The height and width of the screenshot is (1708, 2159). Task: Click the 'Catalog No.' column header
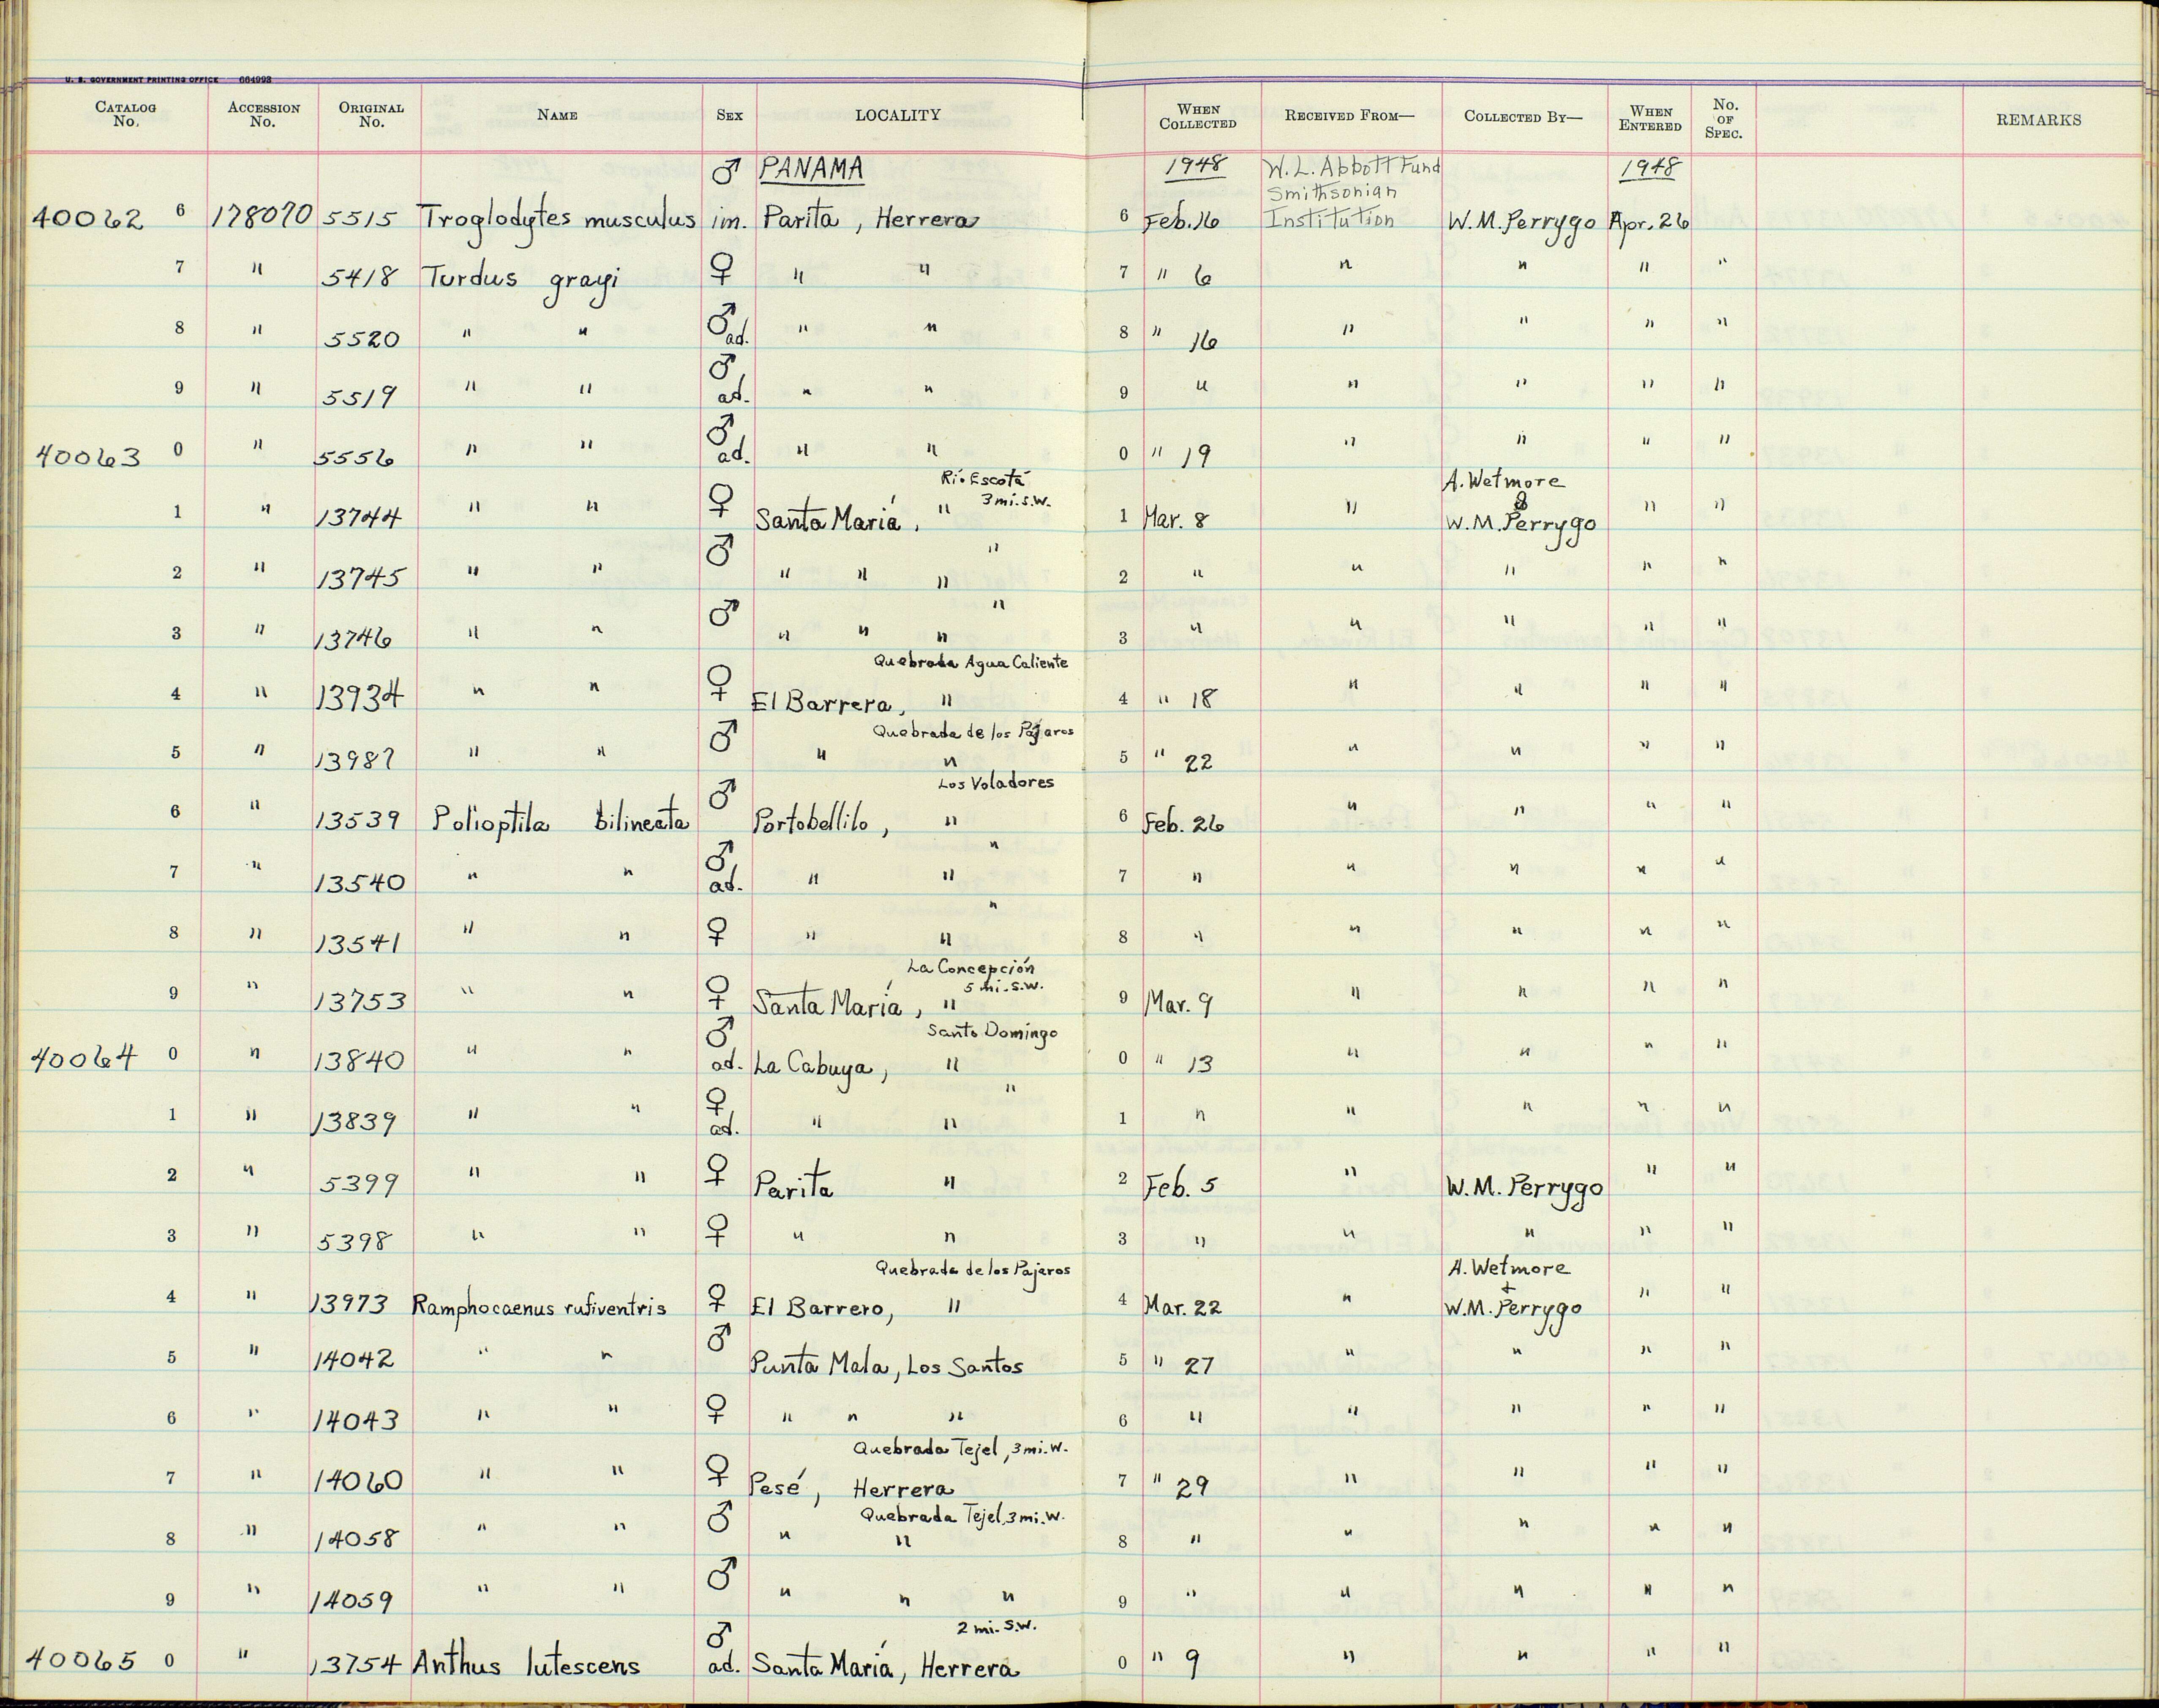tap(125, 114)
